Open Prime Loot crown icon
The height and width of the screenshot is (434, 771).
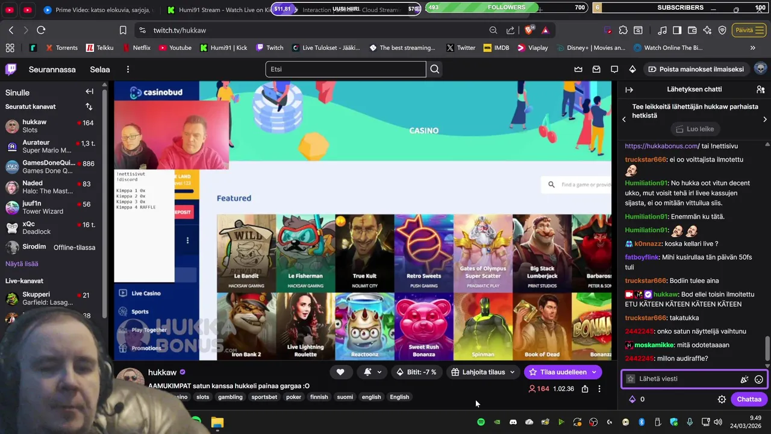[x=578, y=69]
